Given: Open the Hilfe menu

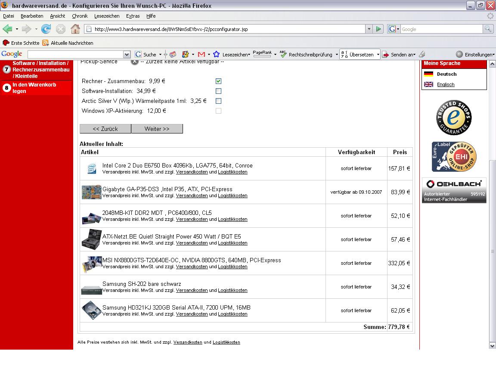Looking at the screenshot, I should (151, 16).
